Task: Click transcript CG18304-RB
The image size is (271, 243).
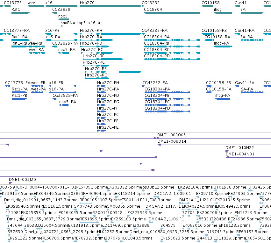Action: pyautogui.click(x=156, y=43)
